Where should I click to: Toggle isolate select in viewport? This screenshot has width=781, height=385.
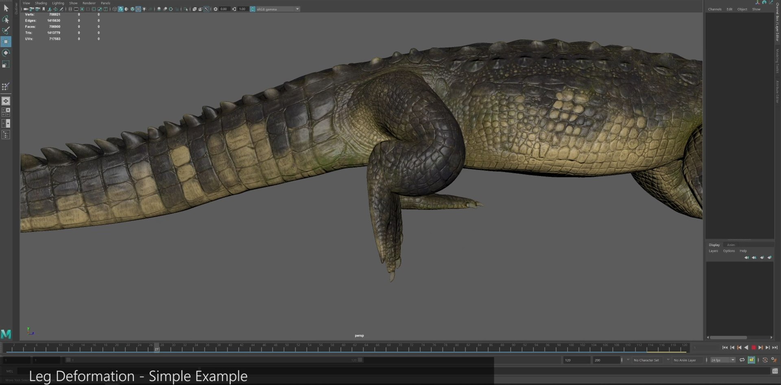pyautogui.click(x=186, y=9)
